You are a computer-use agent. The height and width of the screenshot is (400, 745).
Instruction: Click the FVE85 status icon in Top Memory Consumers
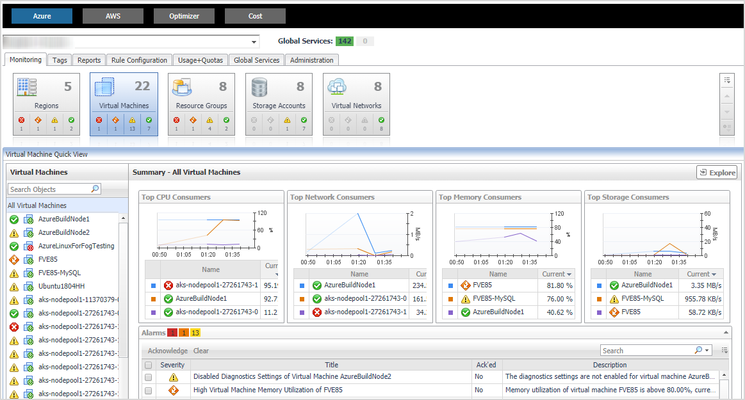coord(466,285)
